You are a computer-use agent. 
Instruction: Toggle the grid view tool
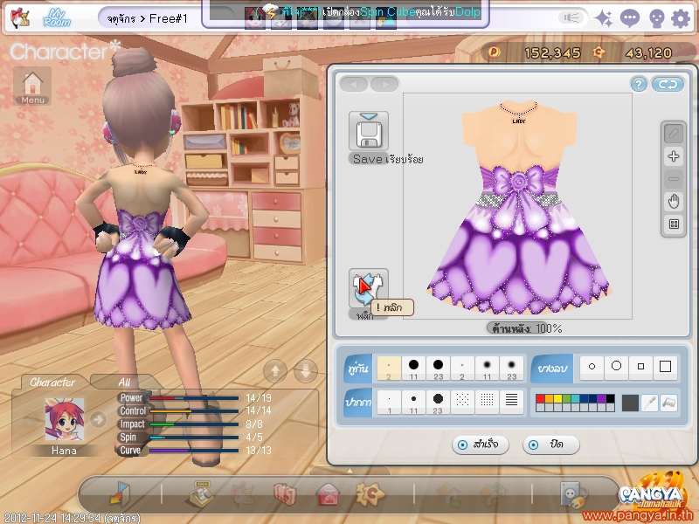pyautogui.click(x=674, y=224)
